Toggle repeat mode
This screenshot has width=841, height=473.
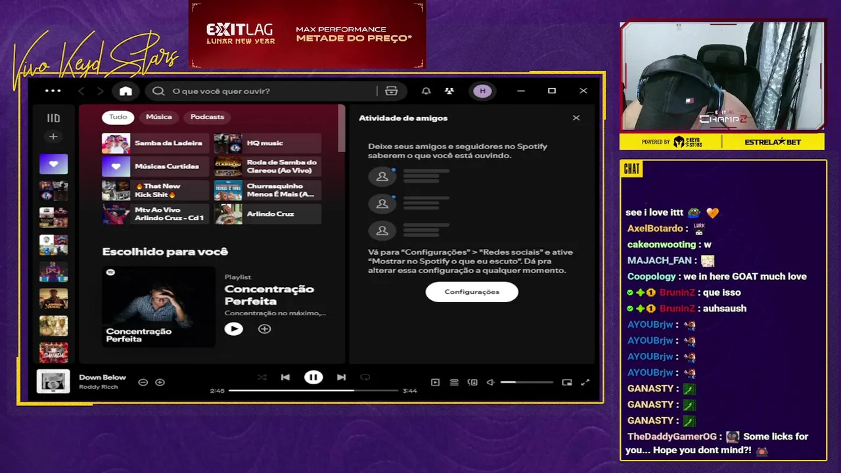365,377
